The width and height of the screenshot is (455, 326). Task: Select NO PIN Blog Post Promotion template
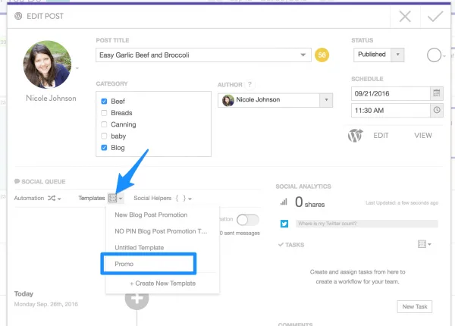[161, 231]
